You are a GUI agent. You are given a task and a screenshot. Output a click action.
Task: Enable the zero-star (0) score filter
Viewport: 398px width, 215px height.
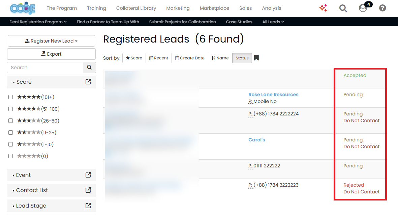(11, 156)
